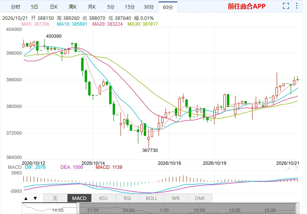Open the fullscreen expand icon

coord(286,6)
